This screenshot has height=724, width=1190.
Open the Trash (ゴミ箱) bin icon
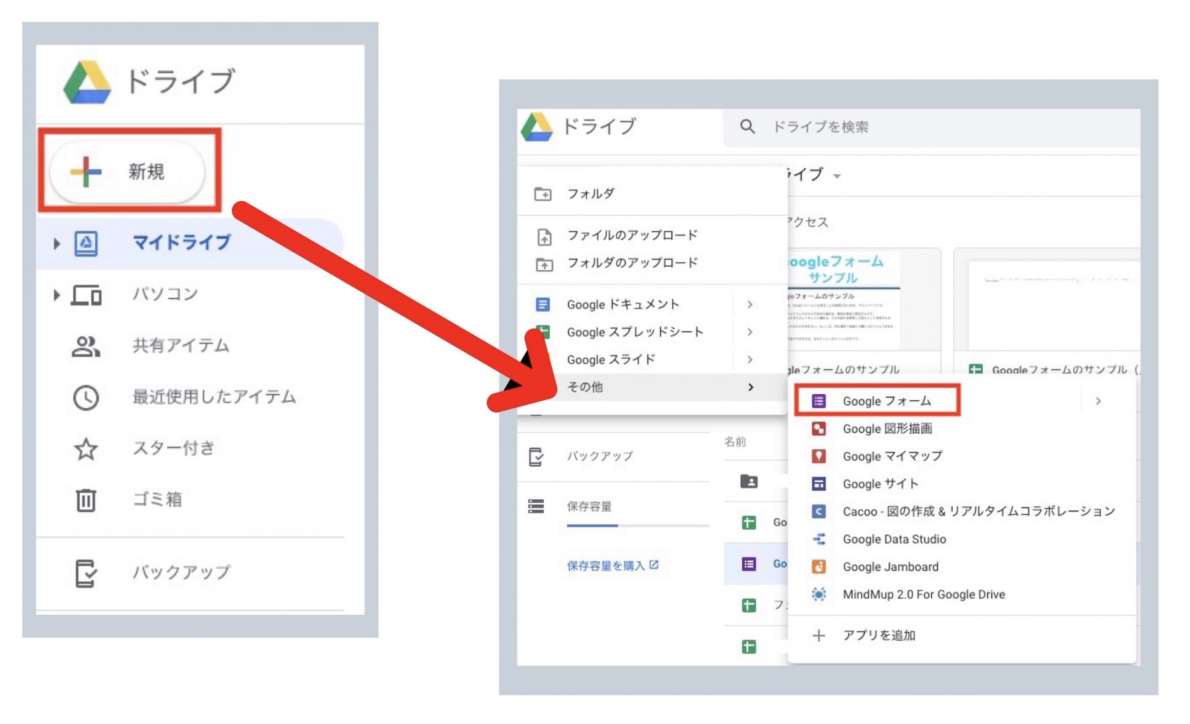pyautogui.click(x=86, y=500)
